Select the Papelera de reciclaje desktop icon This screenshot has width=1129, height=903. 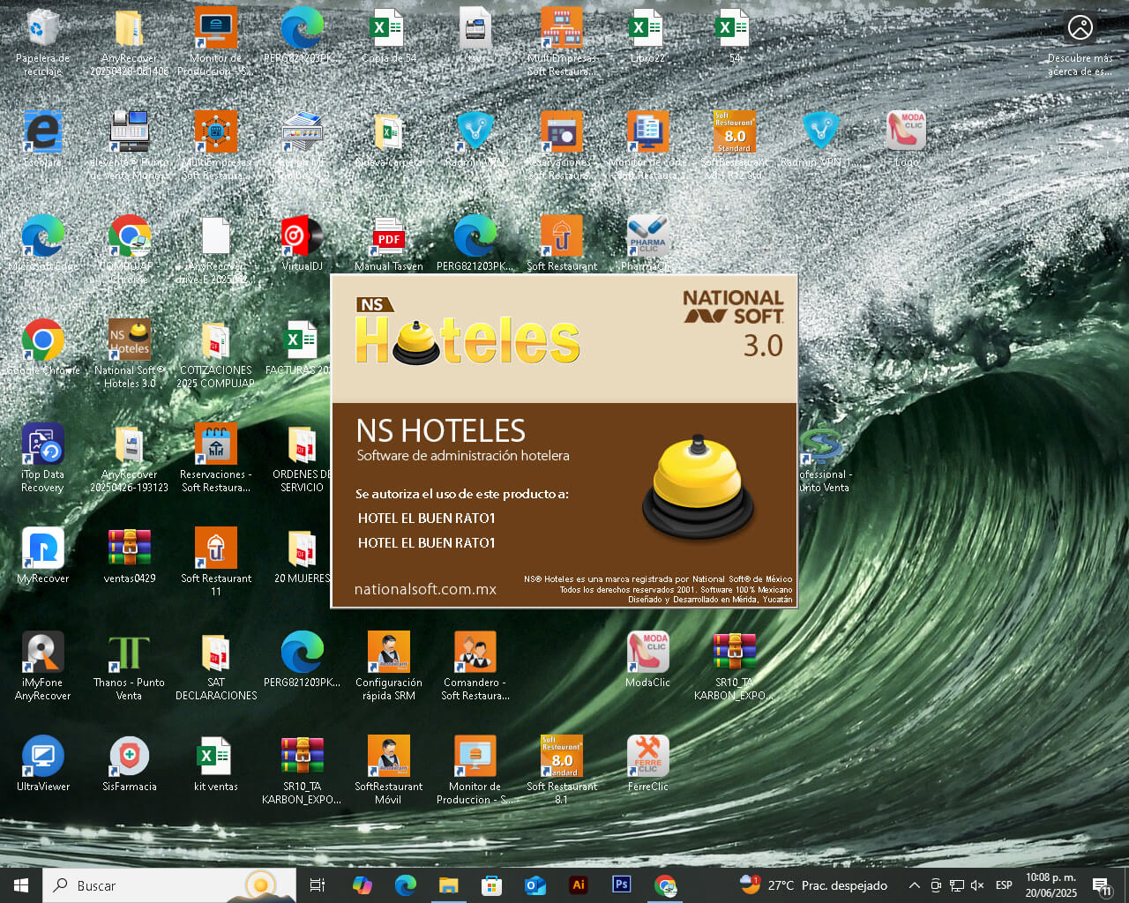42,42
